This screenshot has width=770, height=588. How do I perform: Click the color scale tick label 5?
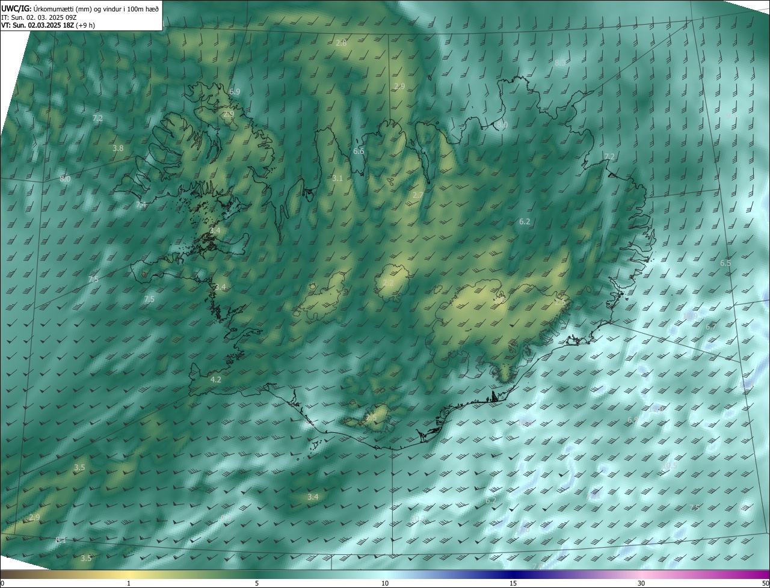pyautogui.click(x=257, y=583)
